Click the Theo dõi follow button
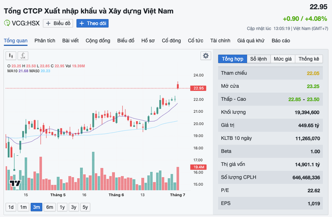 click(x=92, y=23)
